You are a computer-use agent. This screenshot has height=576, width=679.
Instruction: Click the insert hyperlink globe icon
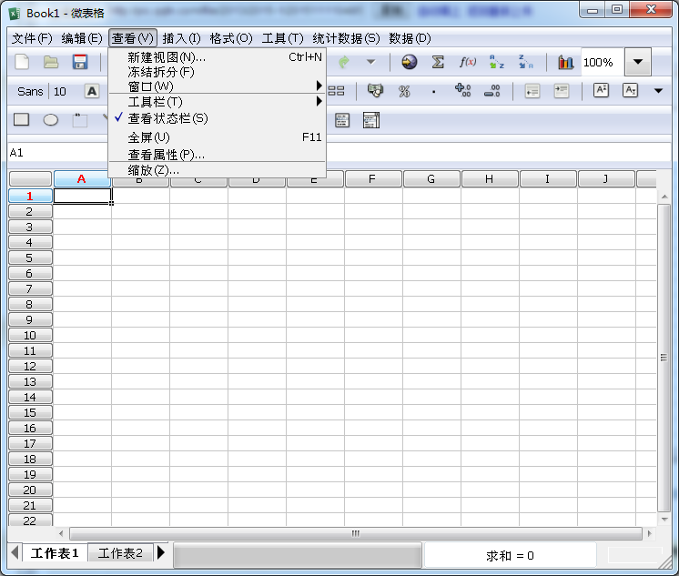[x=410, y=62]
